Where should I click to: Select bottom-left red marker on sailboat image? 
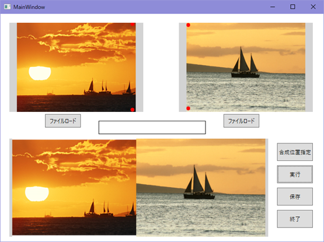pyautogui.click(x=188, y=108)
